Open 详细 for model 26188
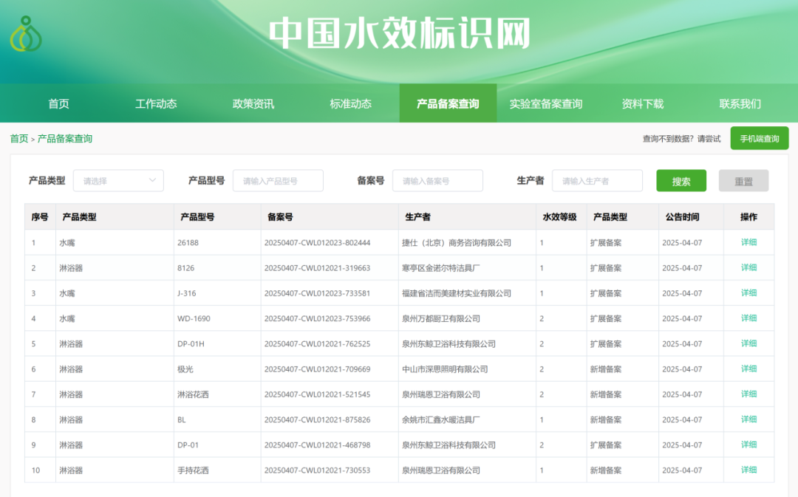Screen dimensions: 798x497 [748, 243]
